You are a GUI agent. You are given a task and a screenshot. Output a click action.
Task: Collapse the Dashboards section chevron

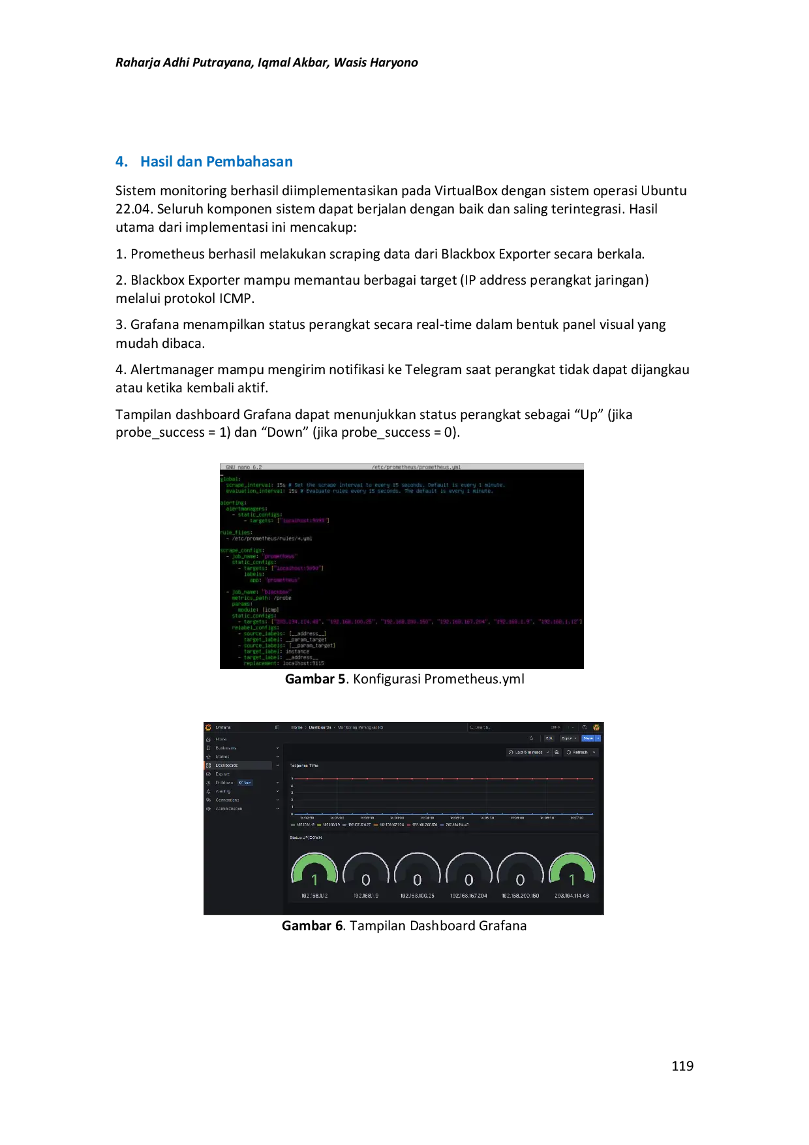(x=277, y=765)
